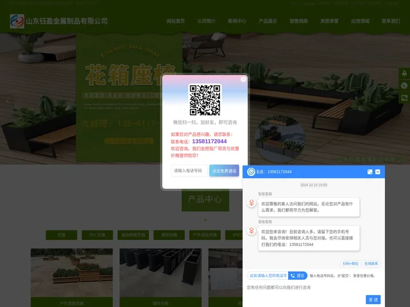Minimize the chat window
The width and height of the screenshot is (410, 307).
pos(378,172)
